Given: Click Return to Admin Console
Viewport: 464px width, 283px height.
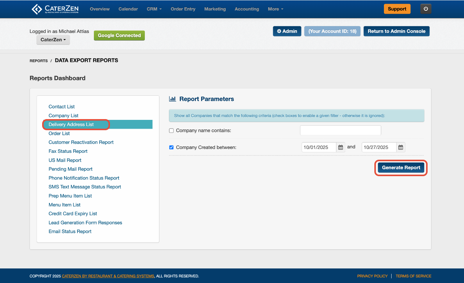Looking at the screenshot, I should pos(397,31).
